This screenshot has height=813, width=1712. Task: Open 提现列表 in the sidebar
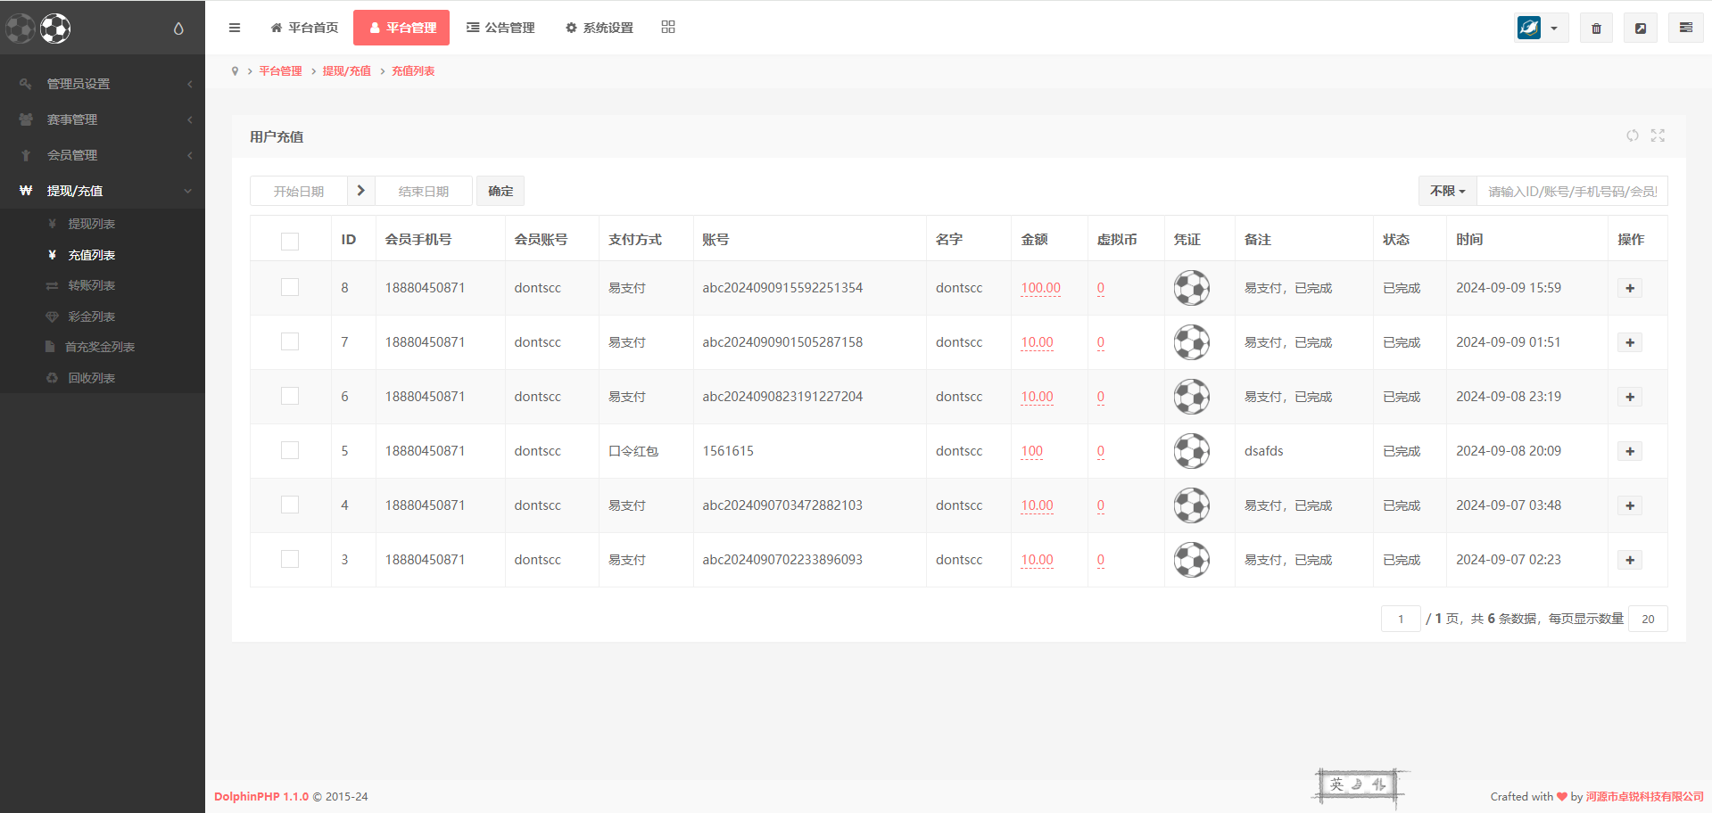(91, 224)
